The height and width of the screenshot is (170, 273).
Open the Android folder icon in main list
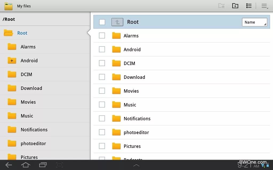[x=116, y=49]
